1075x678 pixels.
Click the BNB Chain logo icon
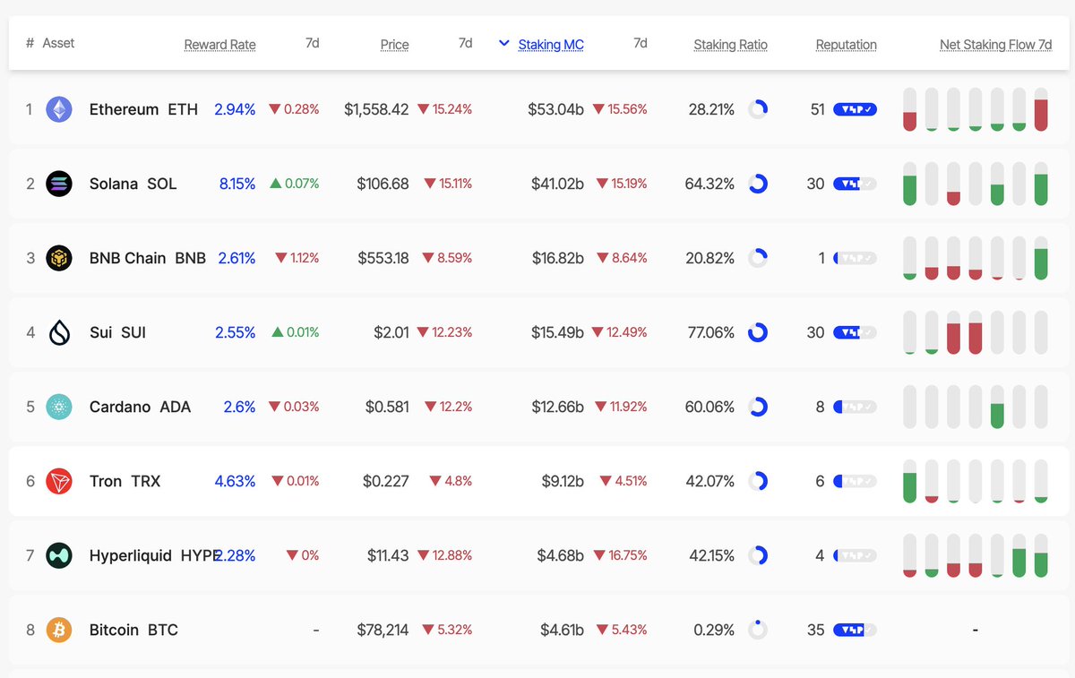tap(58, 258)
